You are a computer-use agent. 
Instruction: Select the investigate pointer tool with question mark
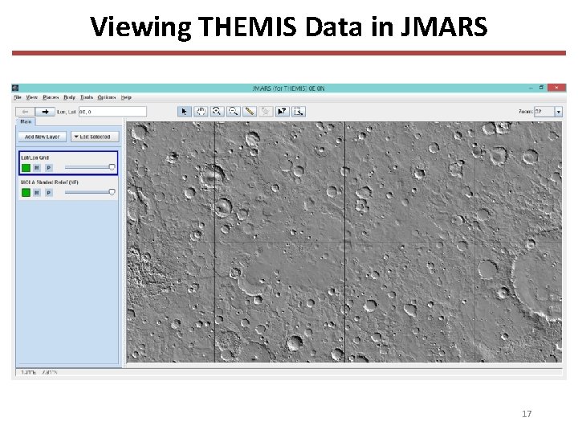pos(282,112)
